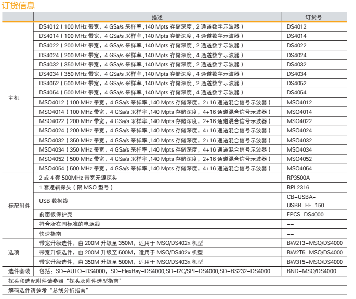Click order number CB-USBA-USBB-FF-150
Viewport: 356px width, 299px height.
[306, 201]
